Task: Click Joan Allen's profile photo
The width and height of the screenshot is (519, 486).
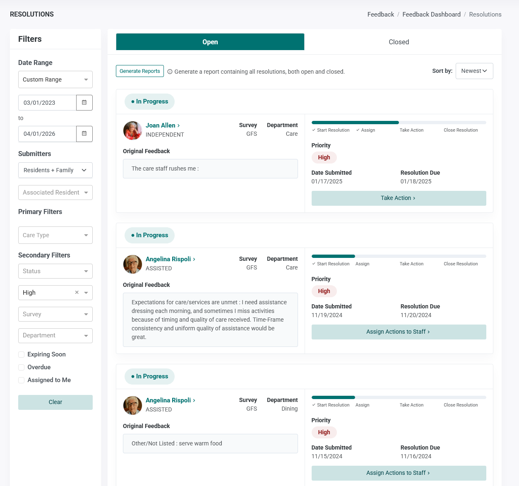Action: tap(132, 130)
